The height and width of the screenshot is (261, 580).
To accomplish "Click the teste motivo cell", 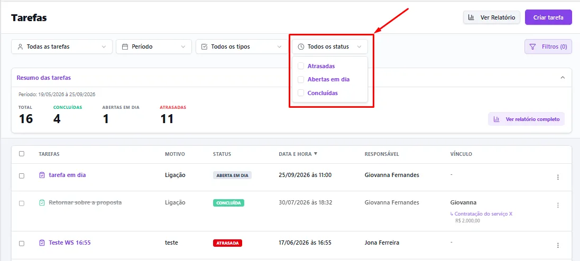I will 172,243.
